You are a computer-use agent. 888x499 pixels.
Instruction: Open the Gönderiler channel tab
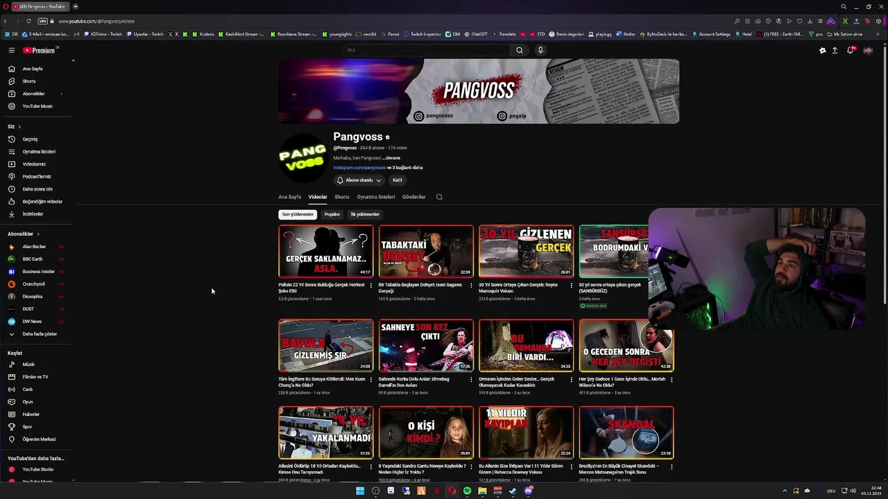tap(414, 197)
